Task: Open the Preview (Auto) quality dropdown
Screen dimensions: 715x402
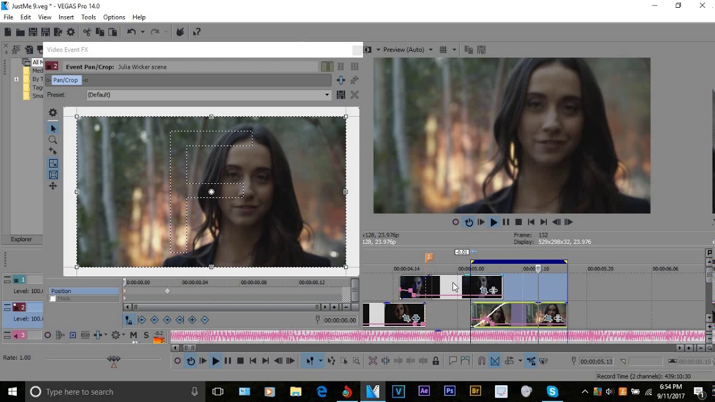Action: (x=430, y=50)
